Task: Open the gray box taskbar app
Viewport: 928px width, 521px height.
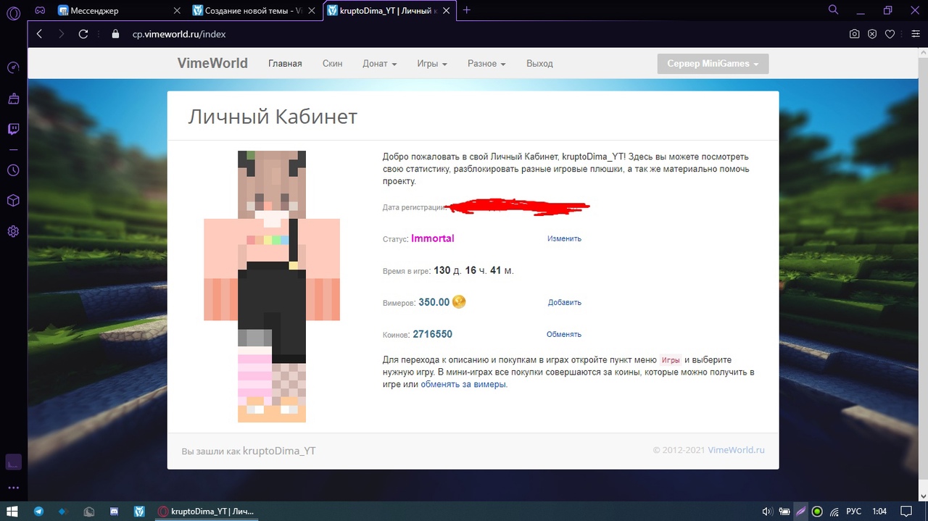Action: (x=88, y=511)
